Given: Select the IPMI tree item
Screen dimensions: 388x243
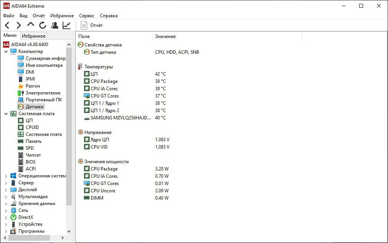Looking at the screenshot, I should 27,79.
